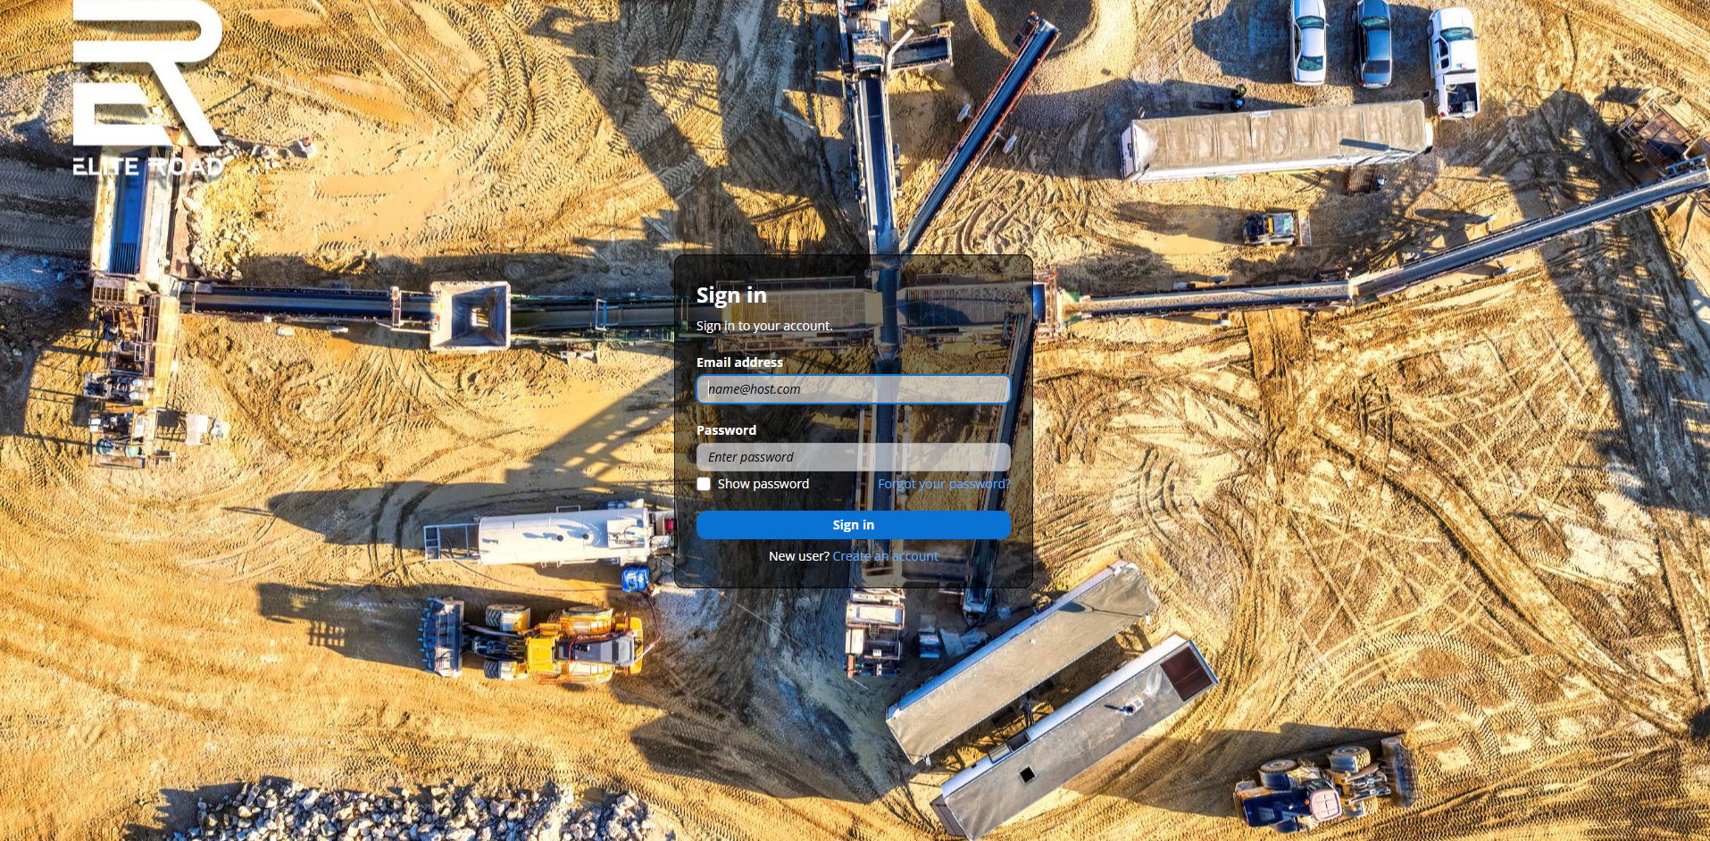Click the white water tanker truck
The image size is (1710, 841).
563,534
